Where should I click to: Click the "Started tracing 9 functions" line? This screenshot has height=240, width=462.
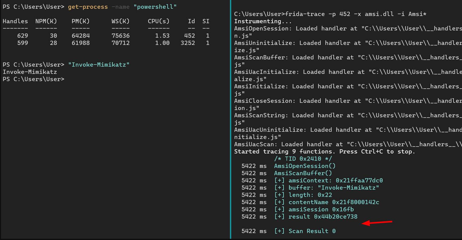pos(325,152)
